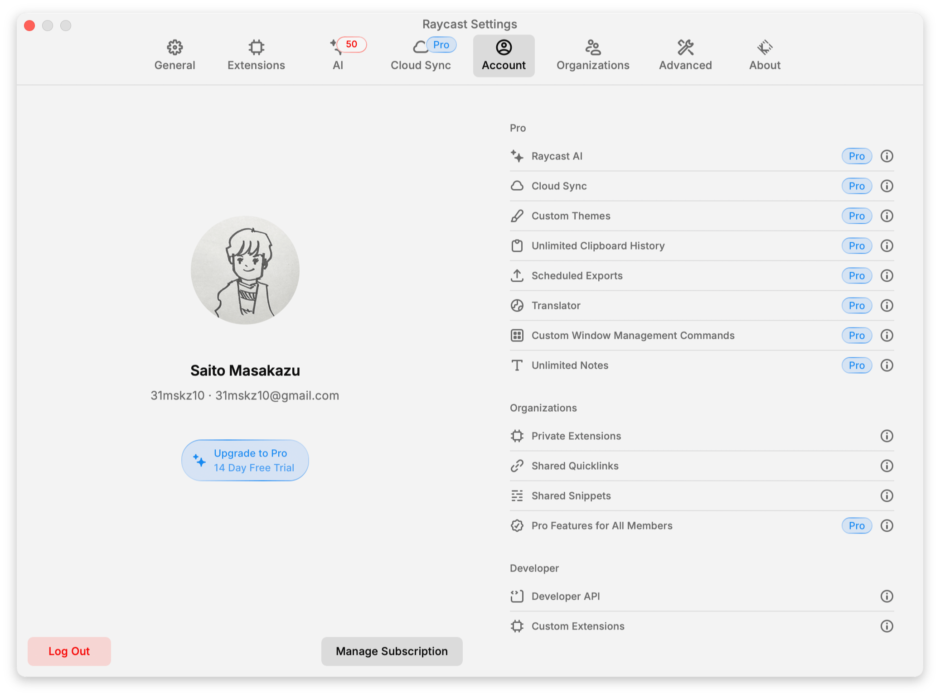The image size is (940, 697).
Task: Click Upgrade to Pro free trial button
Action: [245, 461]
